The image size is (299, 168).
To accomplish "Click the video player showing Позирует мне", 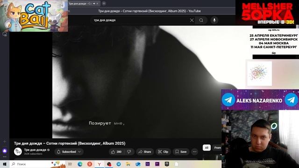I will click(137, 82).
